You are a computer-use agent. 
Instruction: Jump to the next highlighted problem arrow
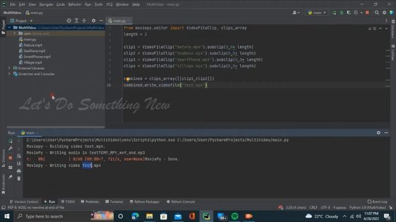tap(386, 28)
